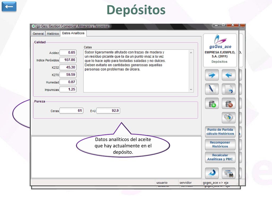The width and height of the screenshot is (272, 204).
Task: Click the 'Acidez' label
Action: pos(54,53)
